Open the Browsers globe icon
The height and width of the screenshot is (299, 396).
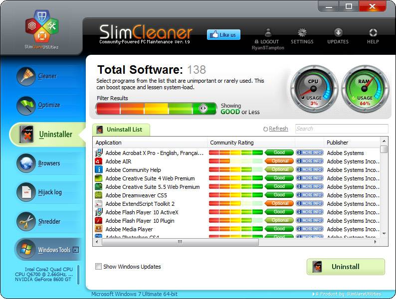pos(26,163)
